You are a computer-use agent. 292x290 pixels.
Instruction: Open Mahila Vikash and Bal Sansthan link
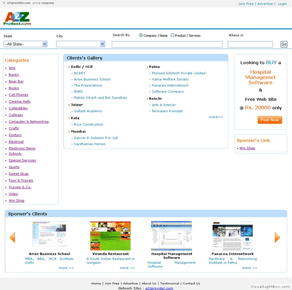pyautogui.click(x=100, y=98)
